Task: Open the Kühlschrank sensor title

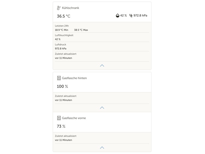Action: (70, 8)
